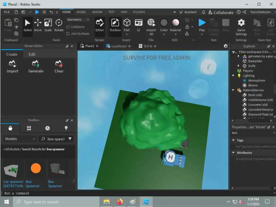Switch to the MODEL ribbon tab
The image size is (276, 207).
click(81, 12)
